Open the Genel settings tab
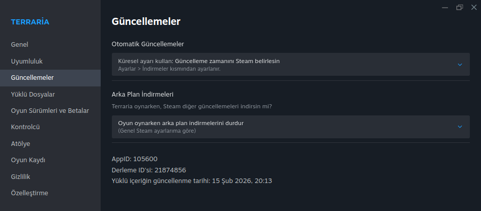 coord(19,44)
